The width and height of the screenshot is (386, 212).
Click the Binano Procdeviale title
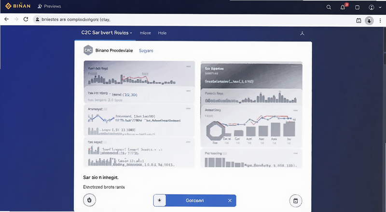tap(114, 51)
